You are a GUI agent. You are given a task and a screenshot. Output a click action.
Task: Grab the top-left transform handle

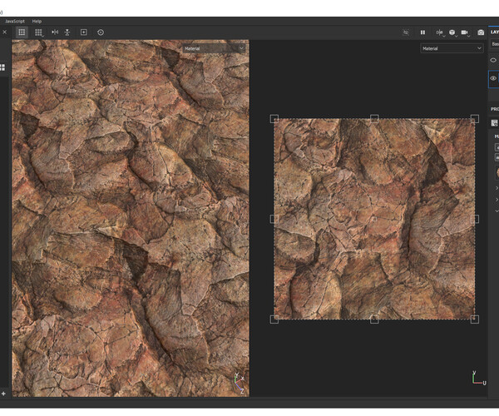(x=274, y=119)
